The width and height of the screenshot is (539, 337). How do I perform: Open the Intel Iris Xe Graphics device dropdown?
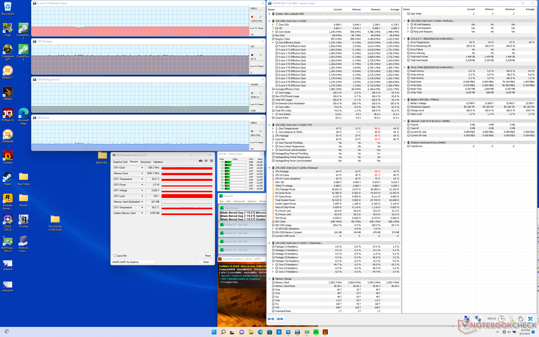[134, 262]
